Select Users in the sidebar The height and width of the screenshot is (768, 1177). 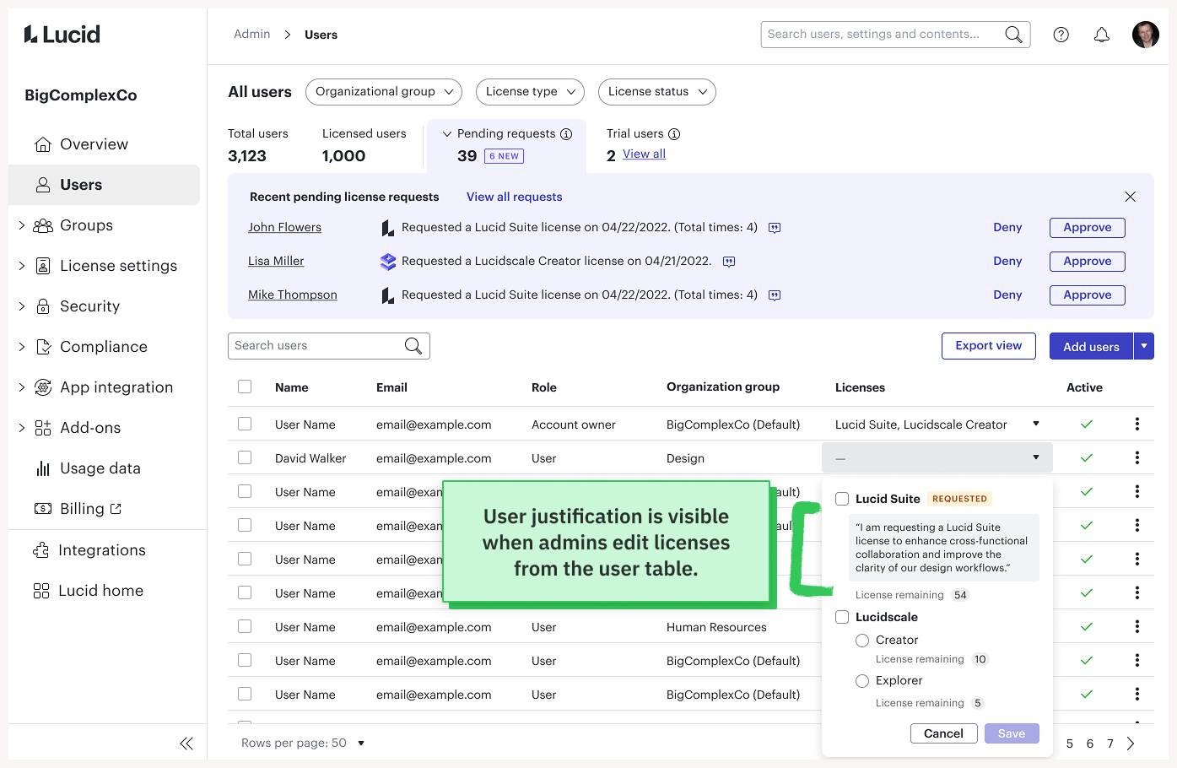tap(104, 185)
